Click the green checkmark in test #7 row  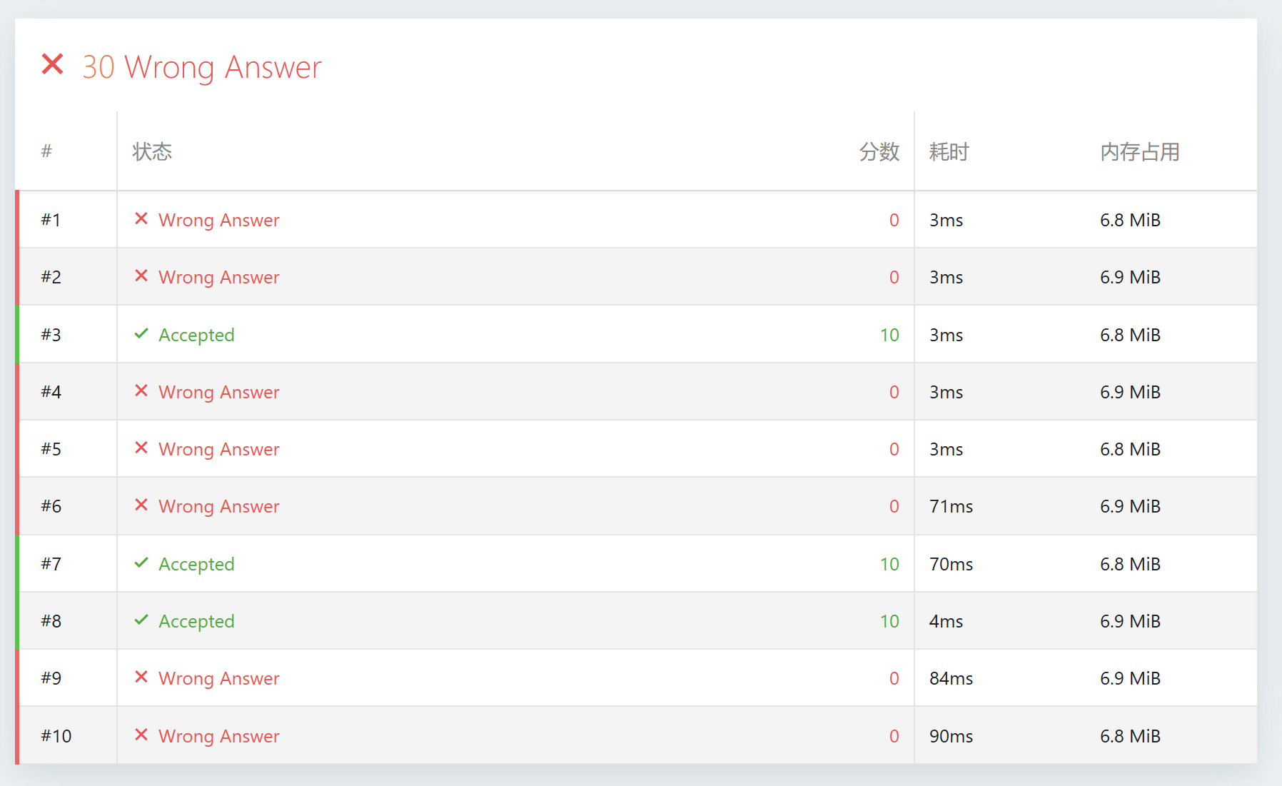[141, 563]
